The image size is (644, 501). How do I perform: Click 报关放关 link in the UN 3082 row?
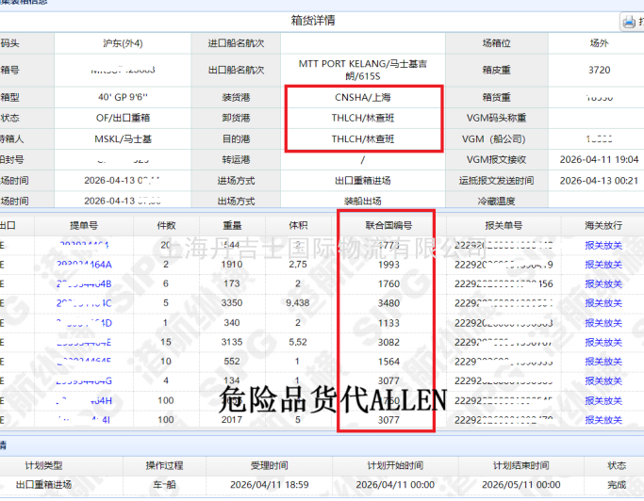pos(603,342)
